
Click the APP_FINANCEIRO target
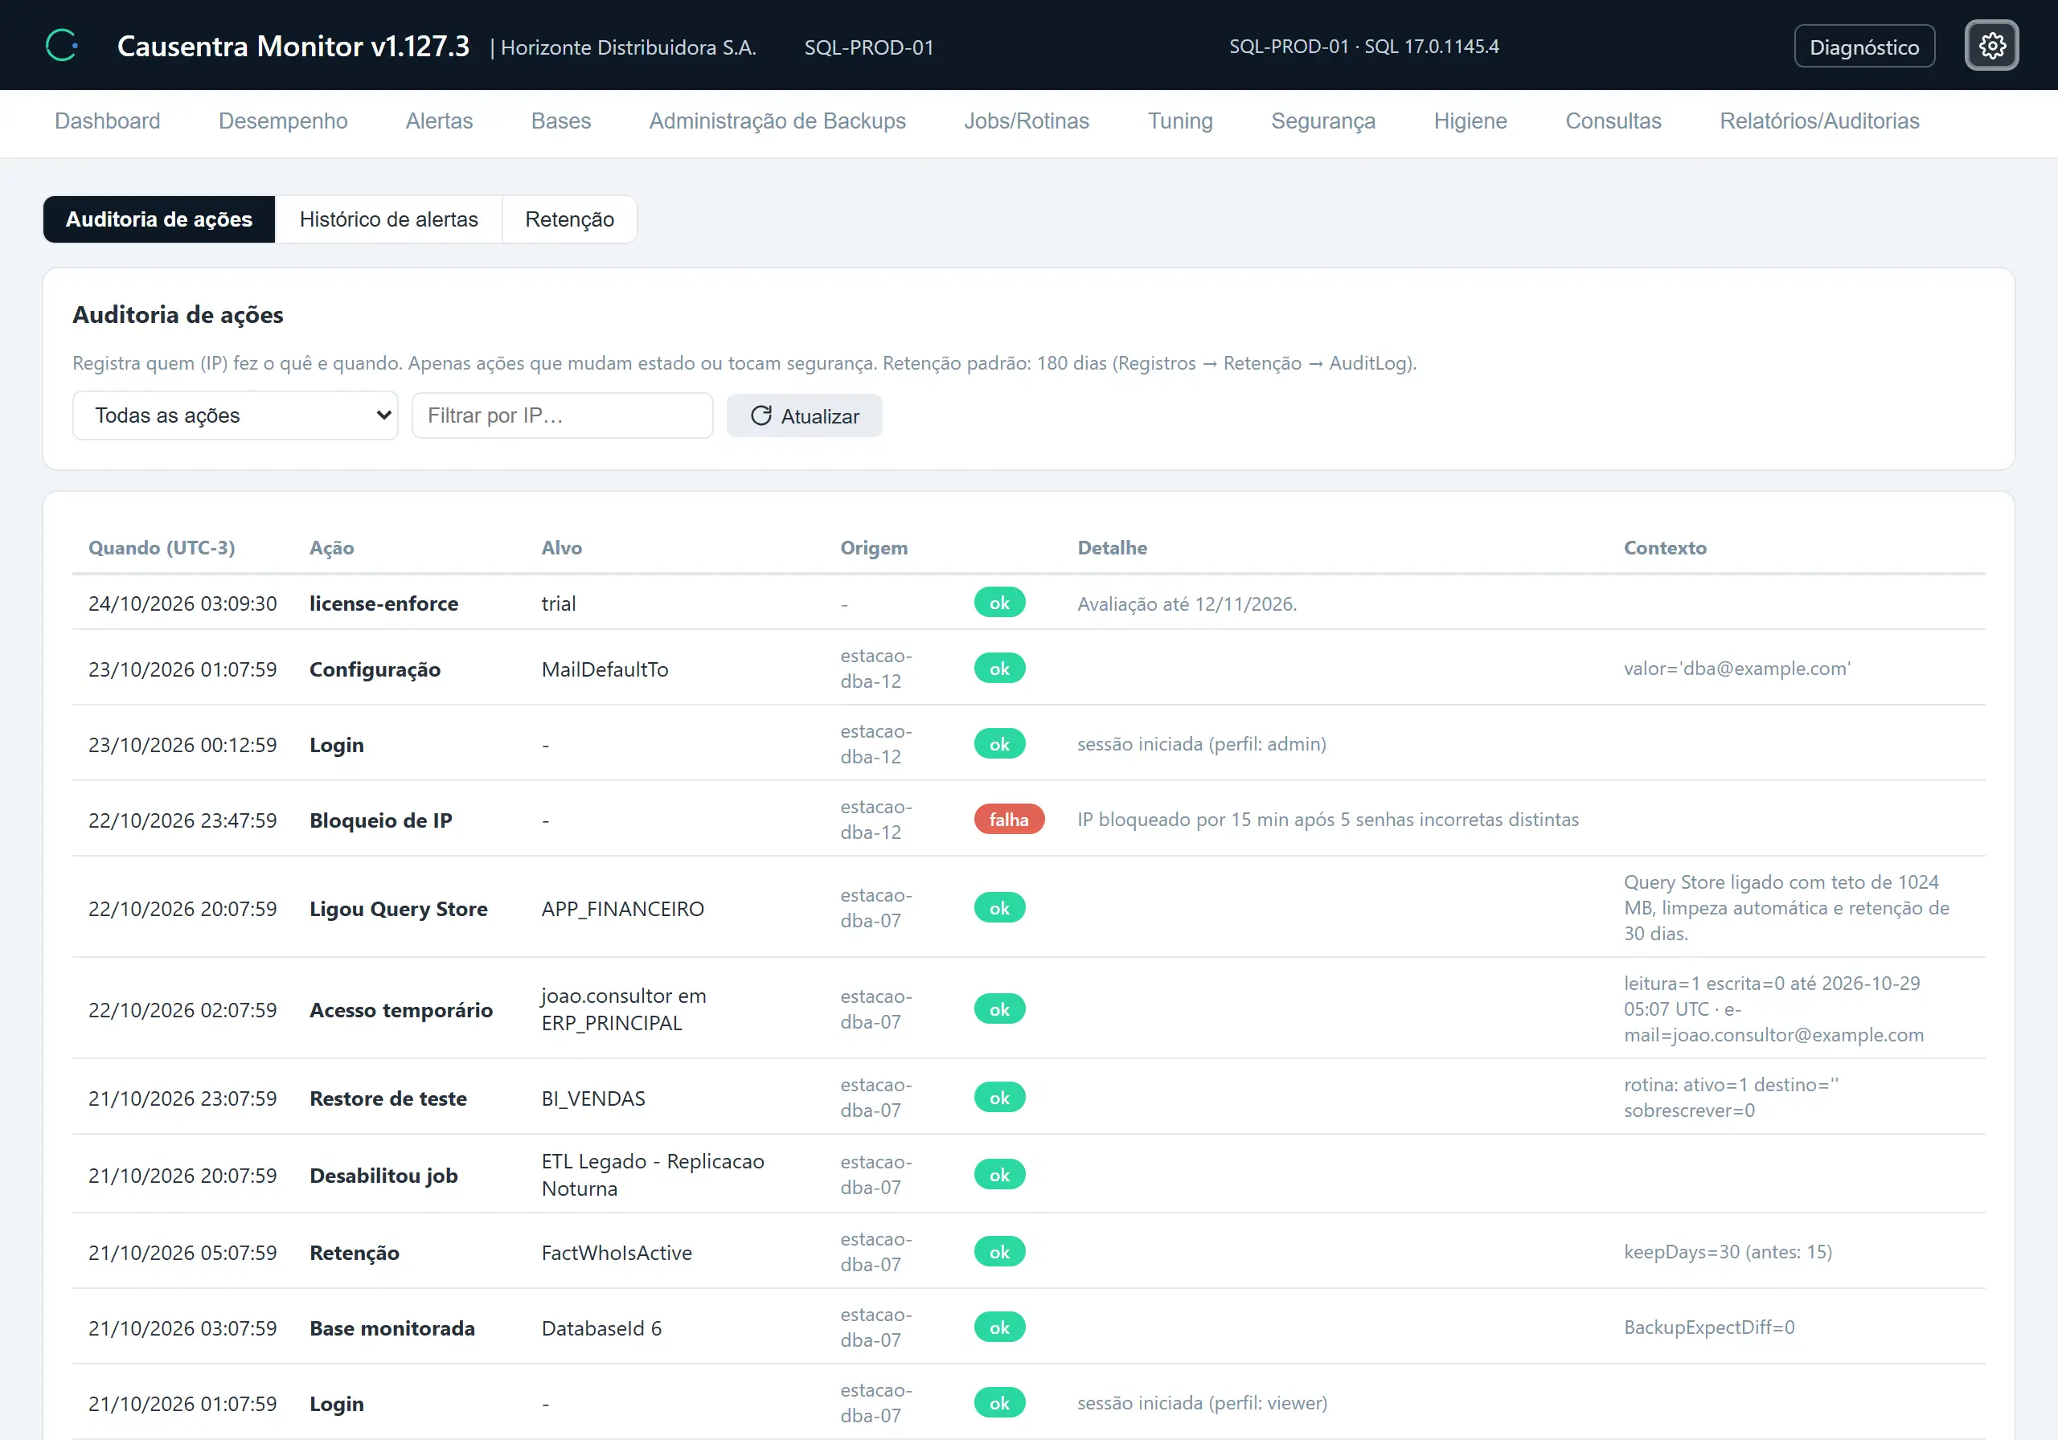tap(623, 909)
